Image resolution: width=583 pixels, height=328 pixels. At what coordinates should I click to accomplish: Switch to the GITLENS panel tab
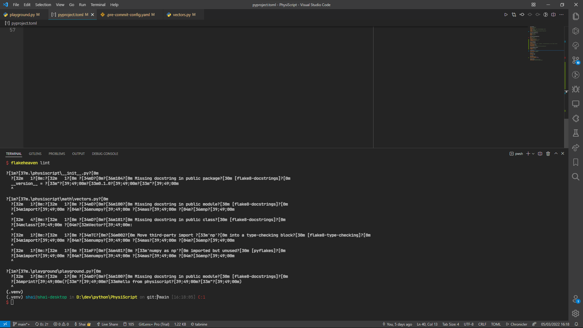(35, 154)
